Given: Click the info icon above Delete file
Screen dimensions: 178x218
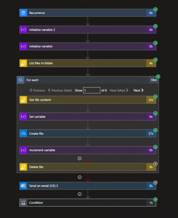Looking at the screenshot, I should tap(79, 158).
